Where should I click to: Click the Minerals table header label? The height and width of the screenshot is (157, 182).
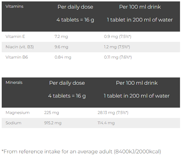click(x=14, y=82)
